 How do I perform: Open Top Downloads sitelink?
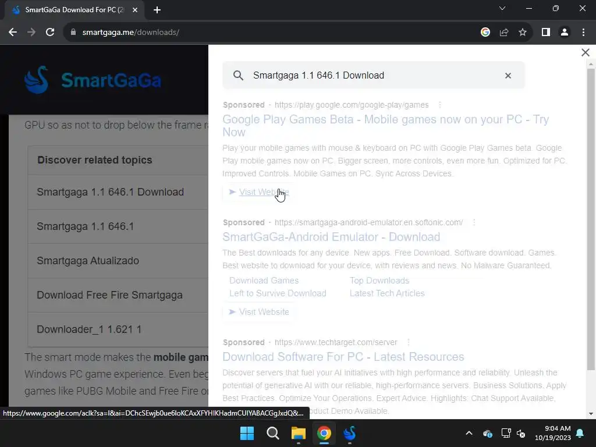pos(379,281)
